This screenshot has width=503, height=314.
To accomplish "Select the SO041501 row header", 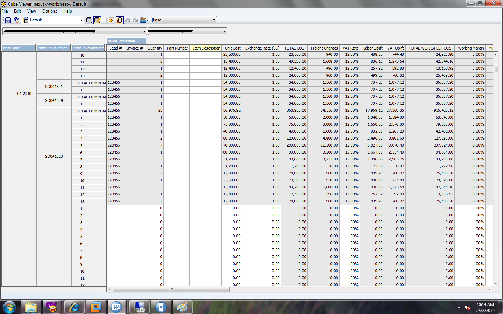I will (x=54, y=87).
